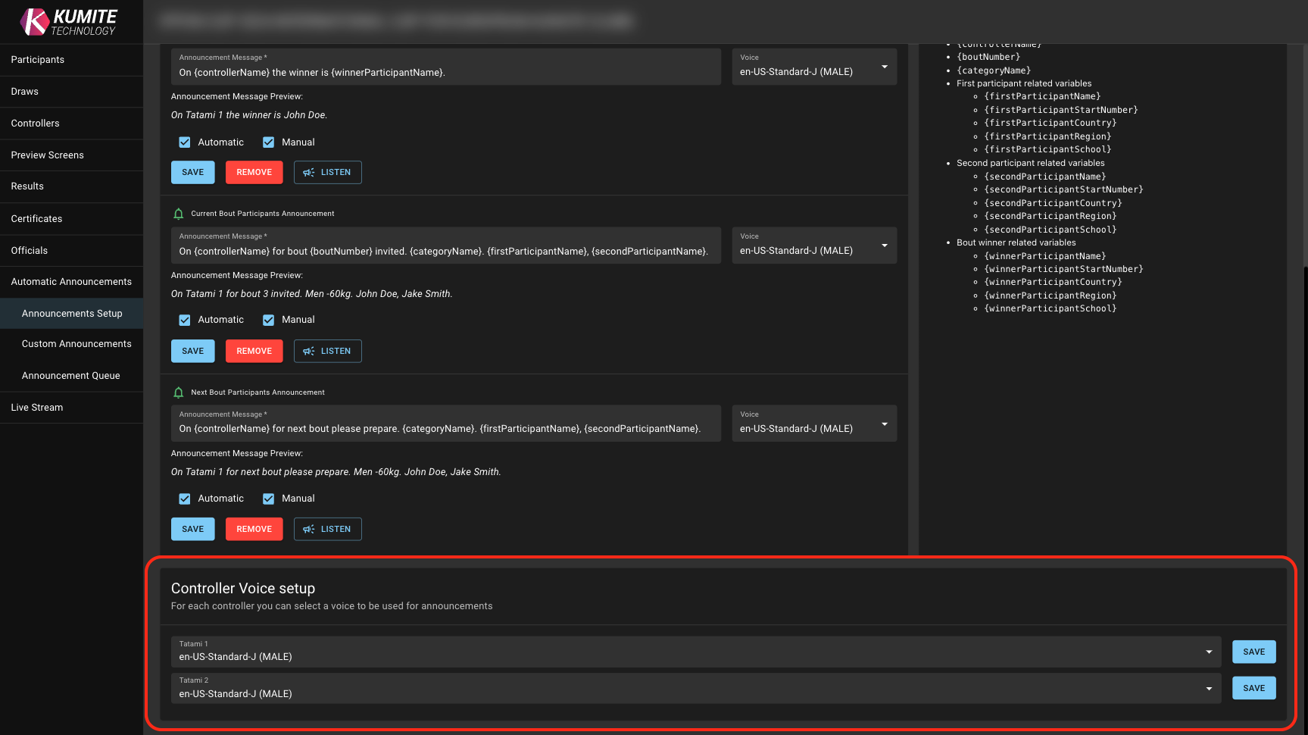Image resolution: width=1308 pixels, height=735 pixels.
Task: Click the {secondParticipantRegion} variable
Action: [x=1050, y=216]
